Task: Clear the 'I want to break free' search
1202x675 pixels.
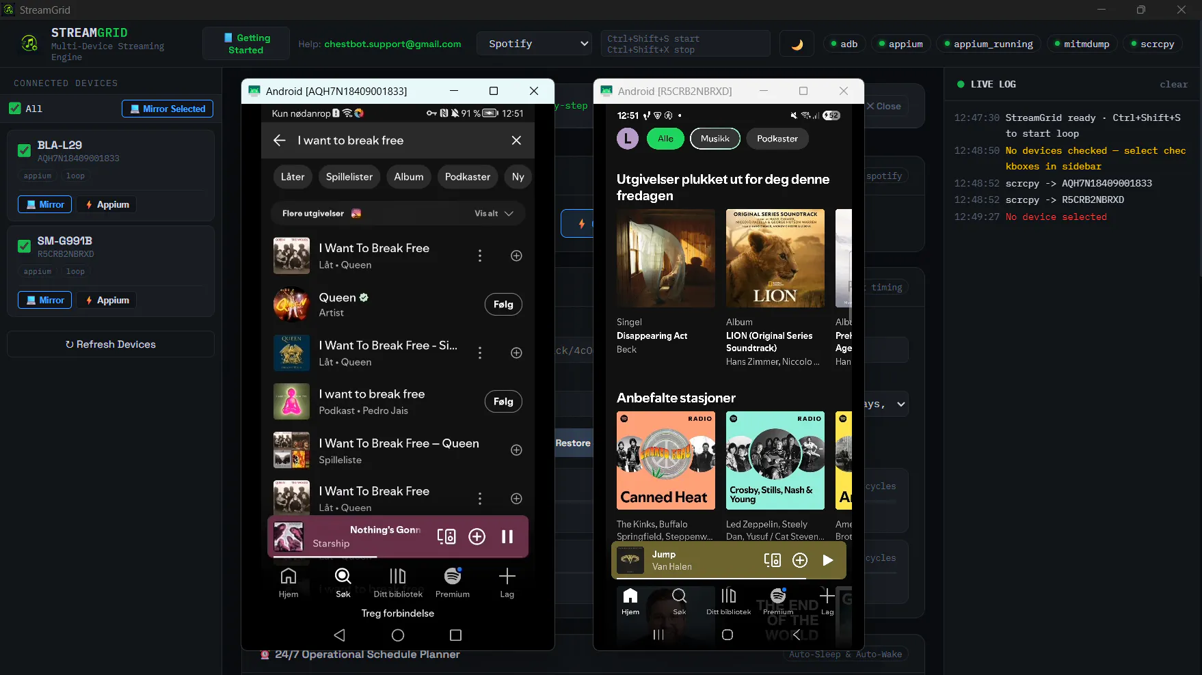Action: 516,140
